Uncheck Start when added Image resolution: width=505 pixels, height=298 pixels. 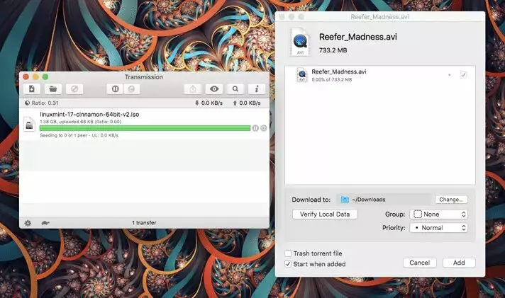coord(288,263)
